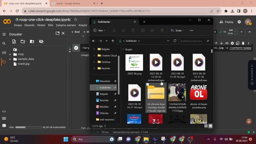Open Colab table of contents icon

click(x=4, y=34)
